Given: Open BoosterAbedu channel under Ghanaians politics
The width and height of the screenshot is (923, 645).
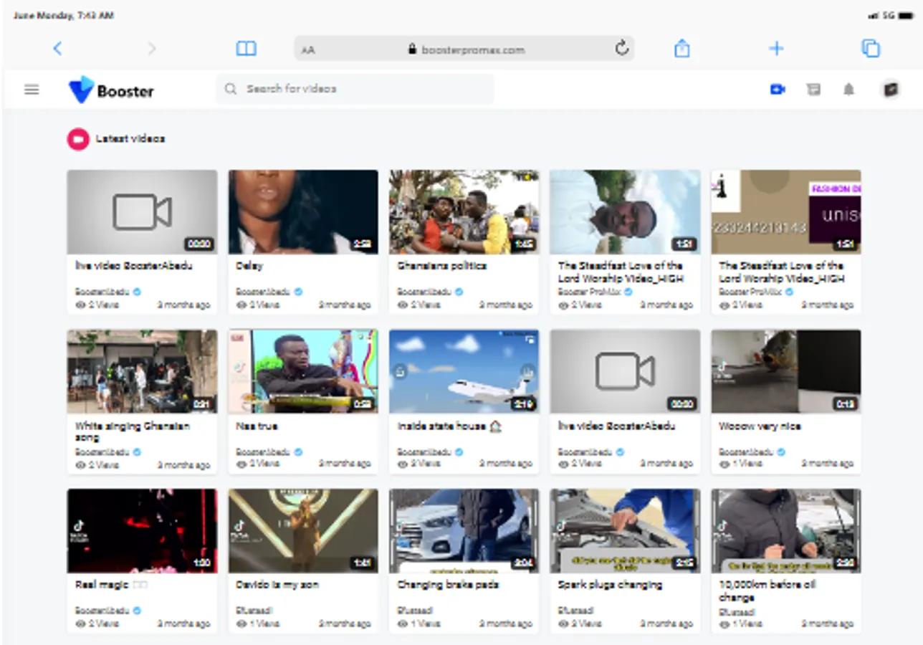Looking at the screenshot, I should (x=424, y=292).
